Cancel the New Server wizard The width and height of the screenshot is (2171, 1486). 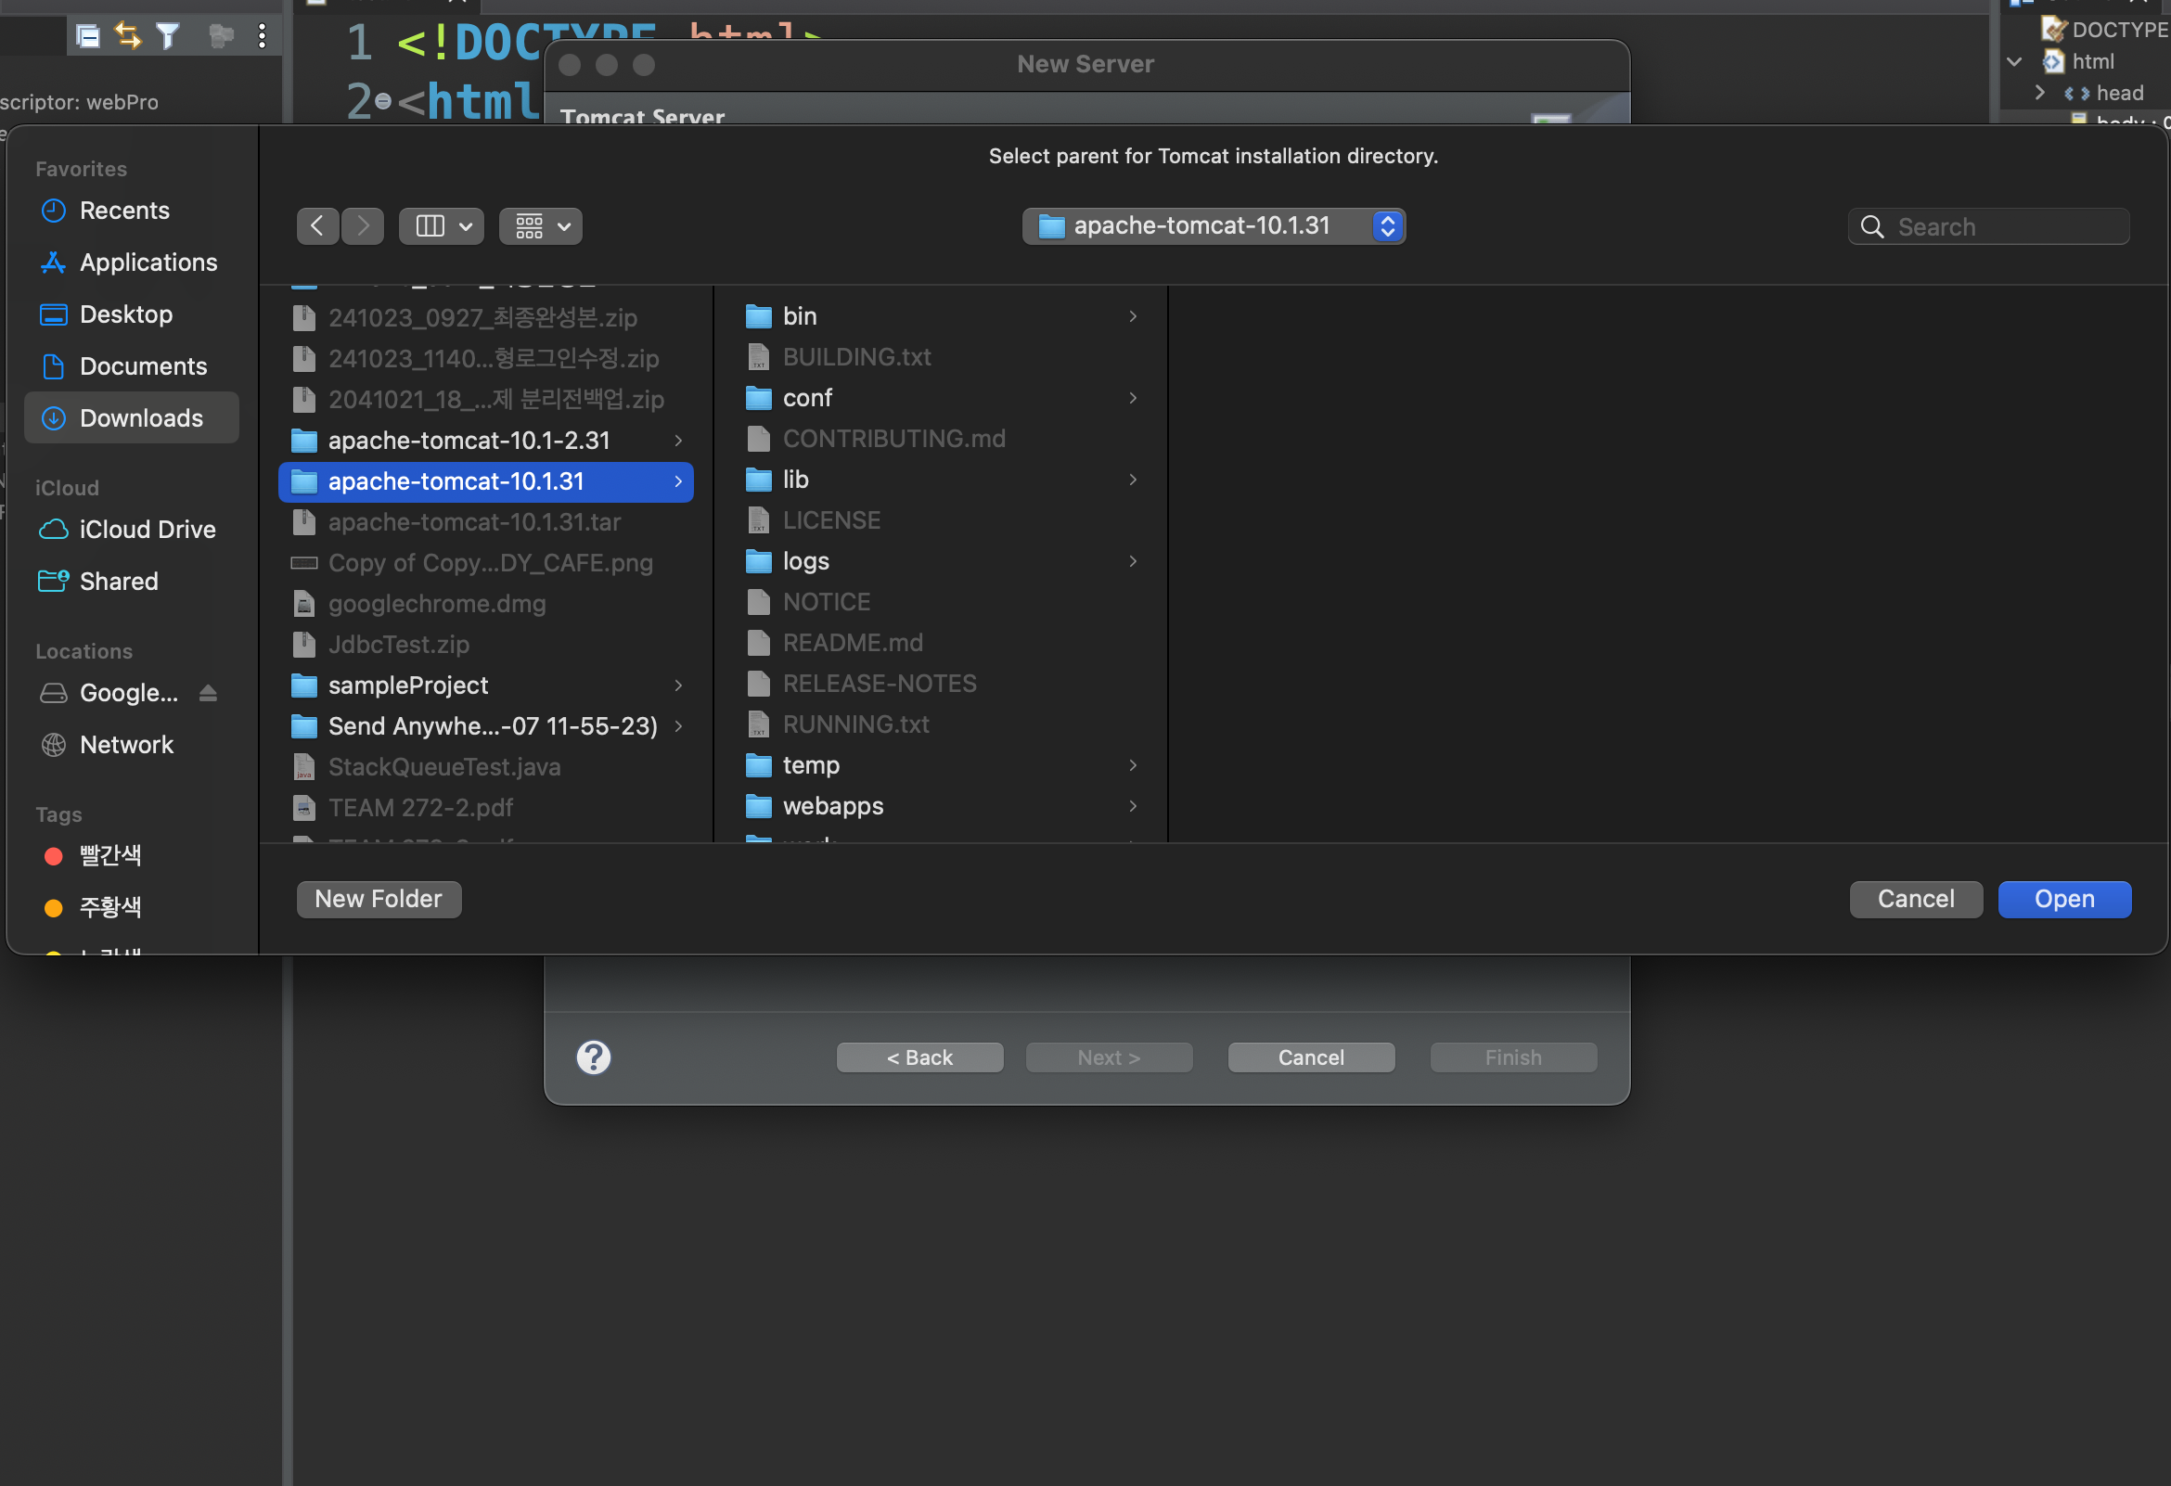pyautogui.click(x=1312, y=1058)
